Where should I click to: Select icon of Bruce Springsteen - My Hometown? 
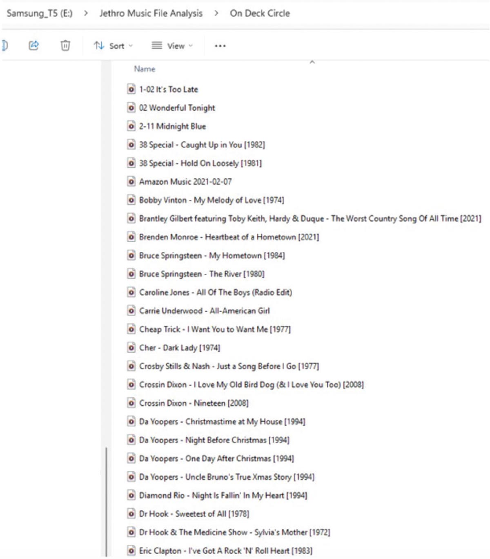tap(131, 255)
